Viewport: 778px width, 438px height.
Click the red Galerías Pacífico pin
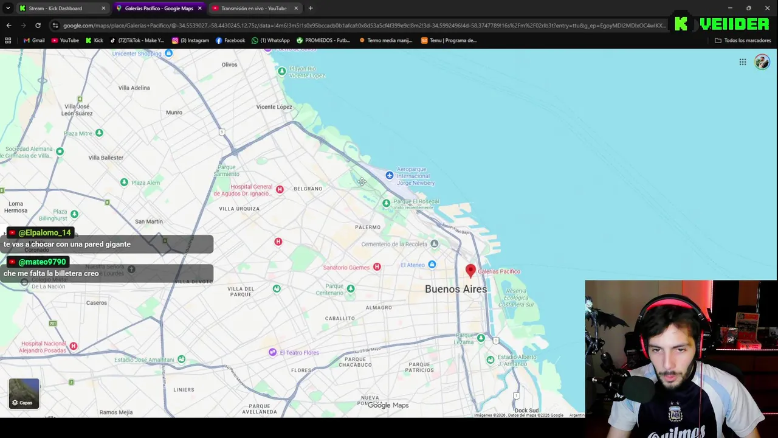click(x=470, y=271)
